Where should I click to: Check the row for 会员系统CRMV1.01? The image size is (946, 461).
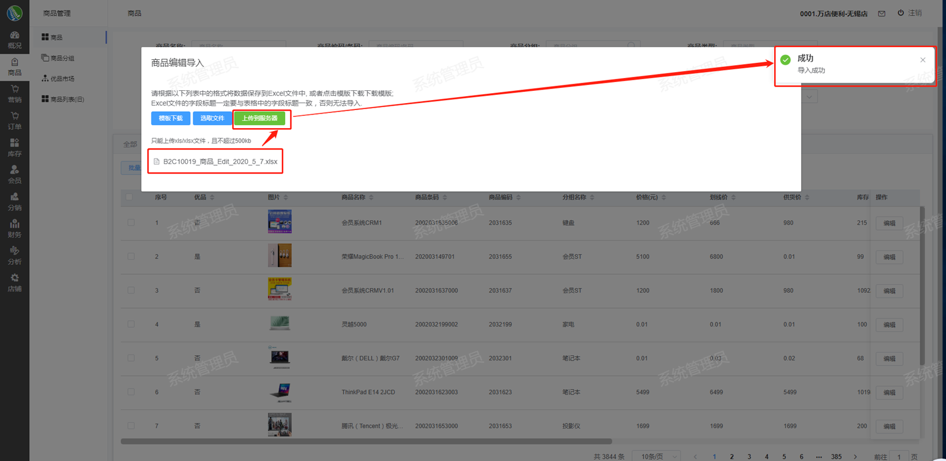(131, 290)
